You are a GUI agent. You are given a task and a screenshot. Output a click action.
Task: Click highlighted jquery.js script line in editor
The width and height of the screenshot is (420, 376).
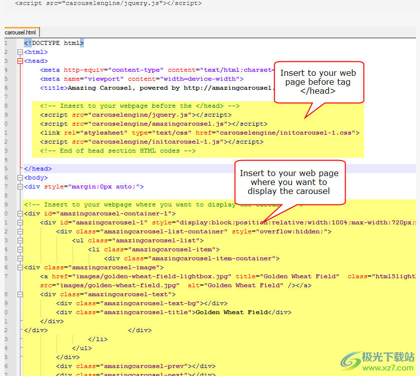[136, 115]
